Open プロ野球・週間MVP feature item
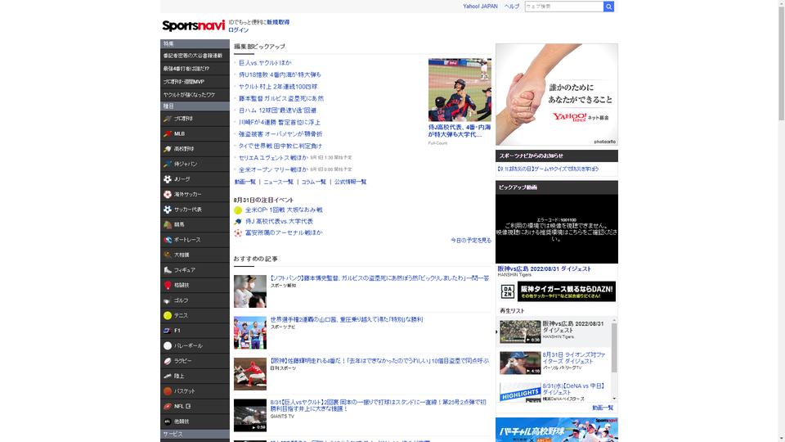This screenshot has height=442, width=785. coord(195,82)
